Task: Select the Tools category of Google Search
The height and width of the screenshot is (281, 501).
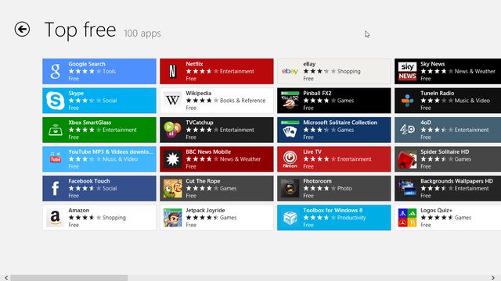Action: (x=110, y=71)
